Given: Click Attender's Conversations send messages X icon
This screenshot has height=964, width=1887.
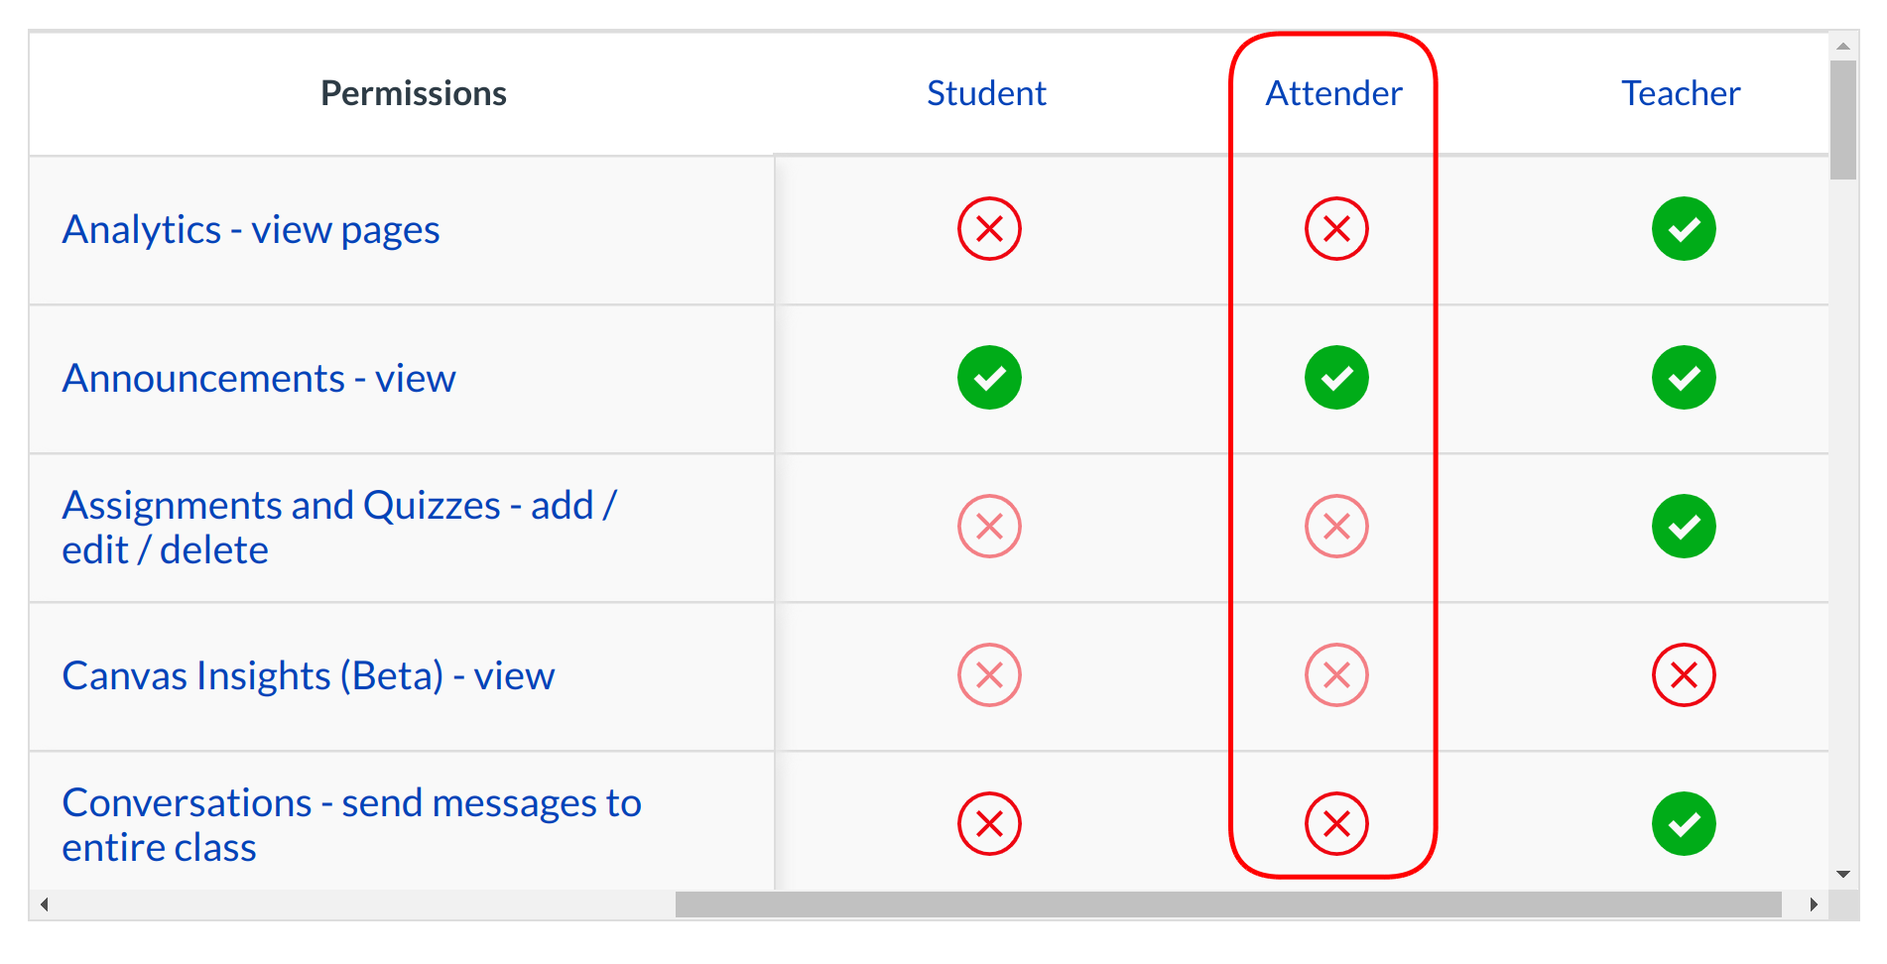Looking at the screenshot, I should click(1336, 824).
